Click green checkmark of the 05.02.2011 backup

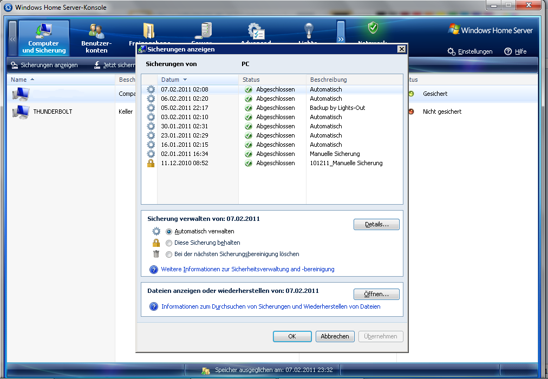249,108
